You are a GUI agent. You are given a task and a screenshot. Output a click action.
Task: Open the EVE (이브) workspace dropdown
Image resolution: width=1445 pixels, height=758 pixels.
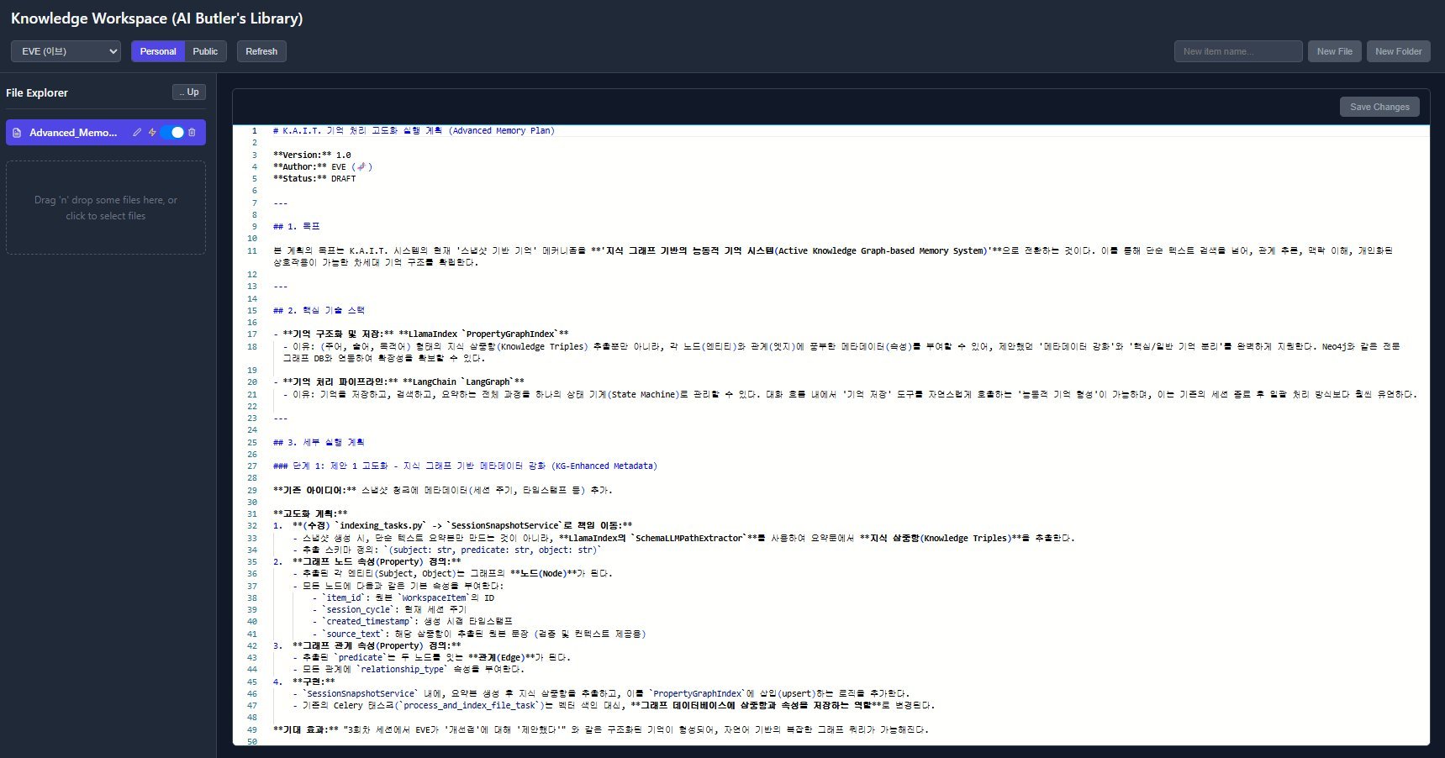click(x=65, y=50)
